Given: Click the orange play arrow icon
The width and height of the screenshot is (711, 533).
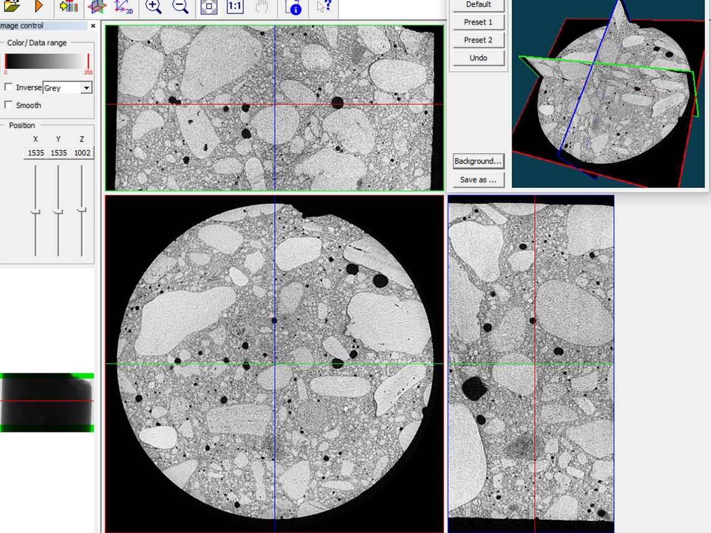Looking at the screenshot, I should tap(39, 6).
